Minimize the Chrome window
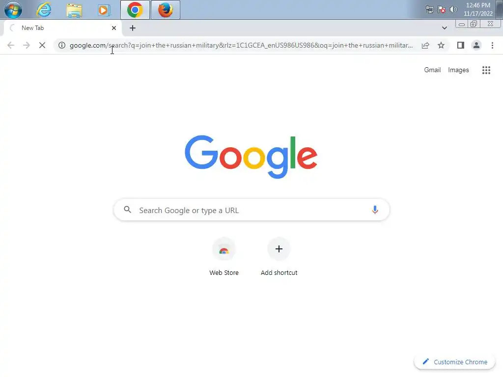 [462, 24]
